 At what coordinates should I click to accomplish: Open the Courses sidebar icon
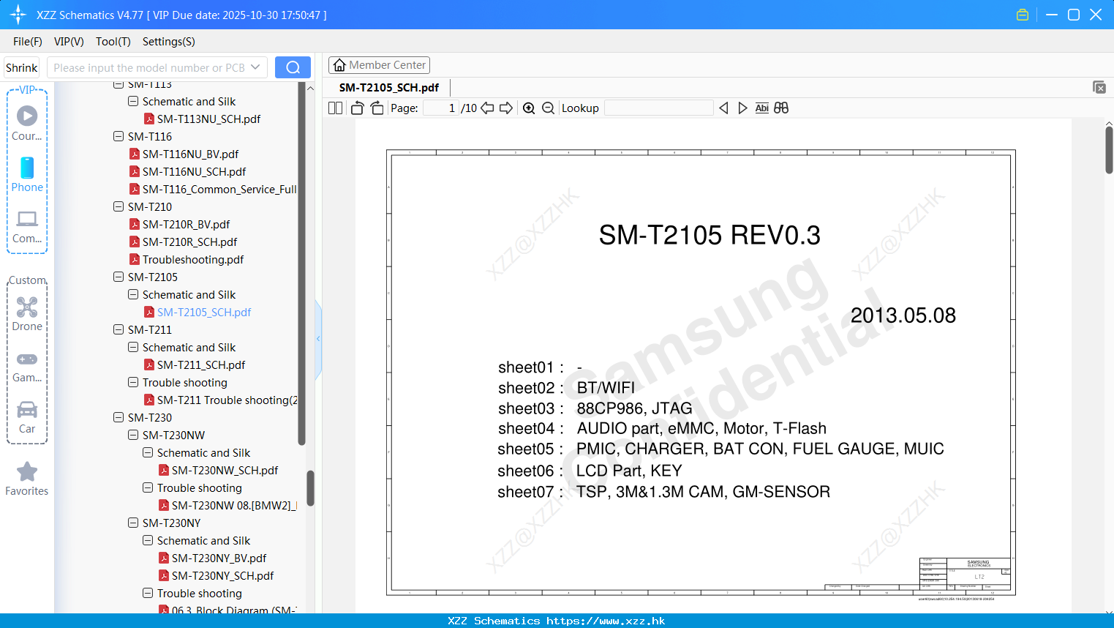[x=27, y=123]
